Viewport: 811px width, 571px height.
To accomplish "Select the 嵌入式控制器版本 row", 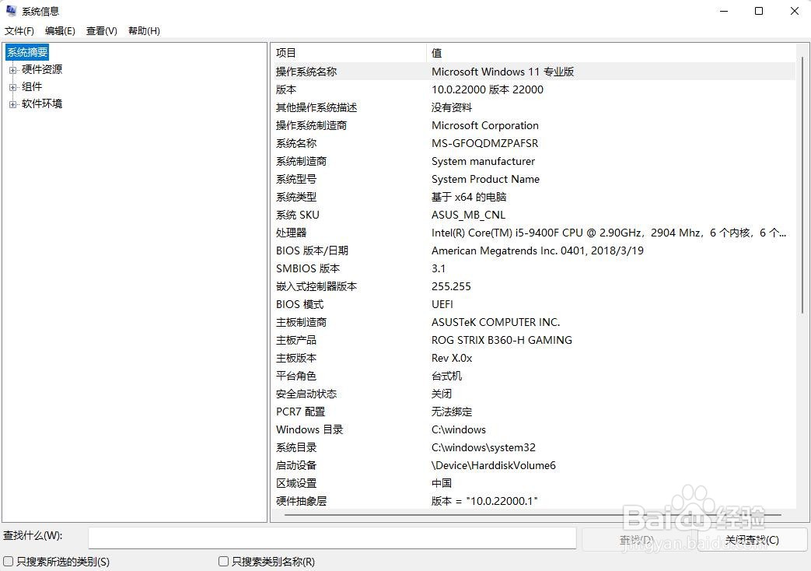I will 533,286.
